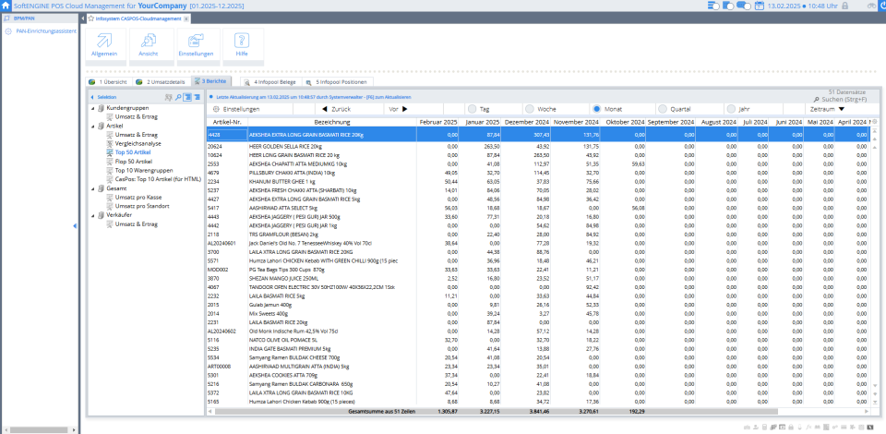Collapse the Verkäufer tree node

click(93, 215)
